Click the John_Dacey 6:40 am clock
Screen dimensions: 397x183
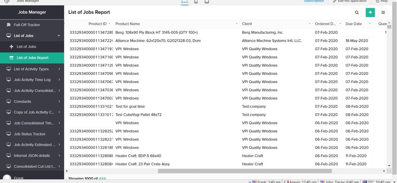(340, 182)
